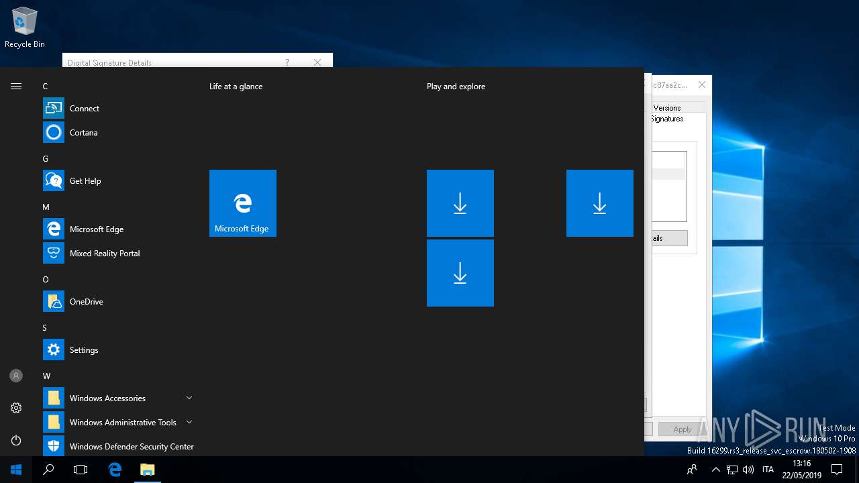Open the volume tray icon
The width and height of the screenshot is (859, 483).
[x=748, y=470]
